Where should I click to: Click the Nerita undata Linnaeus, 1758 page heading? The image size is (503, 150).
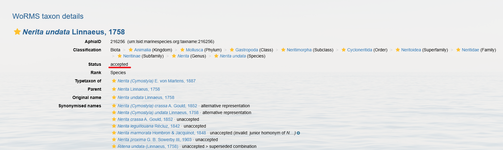tap(74, 32)
